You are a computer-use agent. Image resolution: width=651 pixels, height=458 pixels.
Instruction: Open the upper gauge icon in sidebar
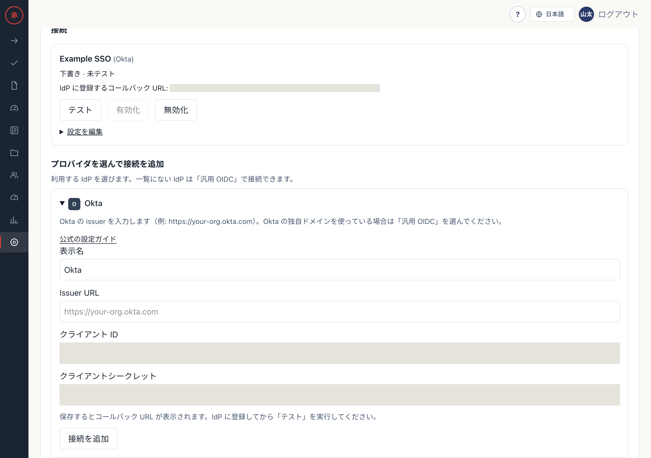pos(14,108)
